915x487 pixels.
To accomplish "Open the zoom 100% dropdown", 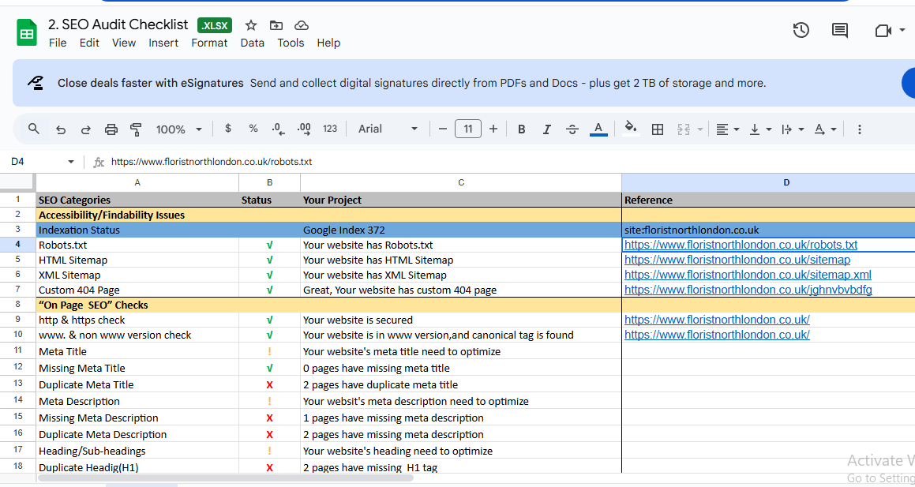I will pos(179,129).
